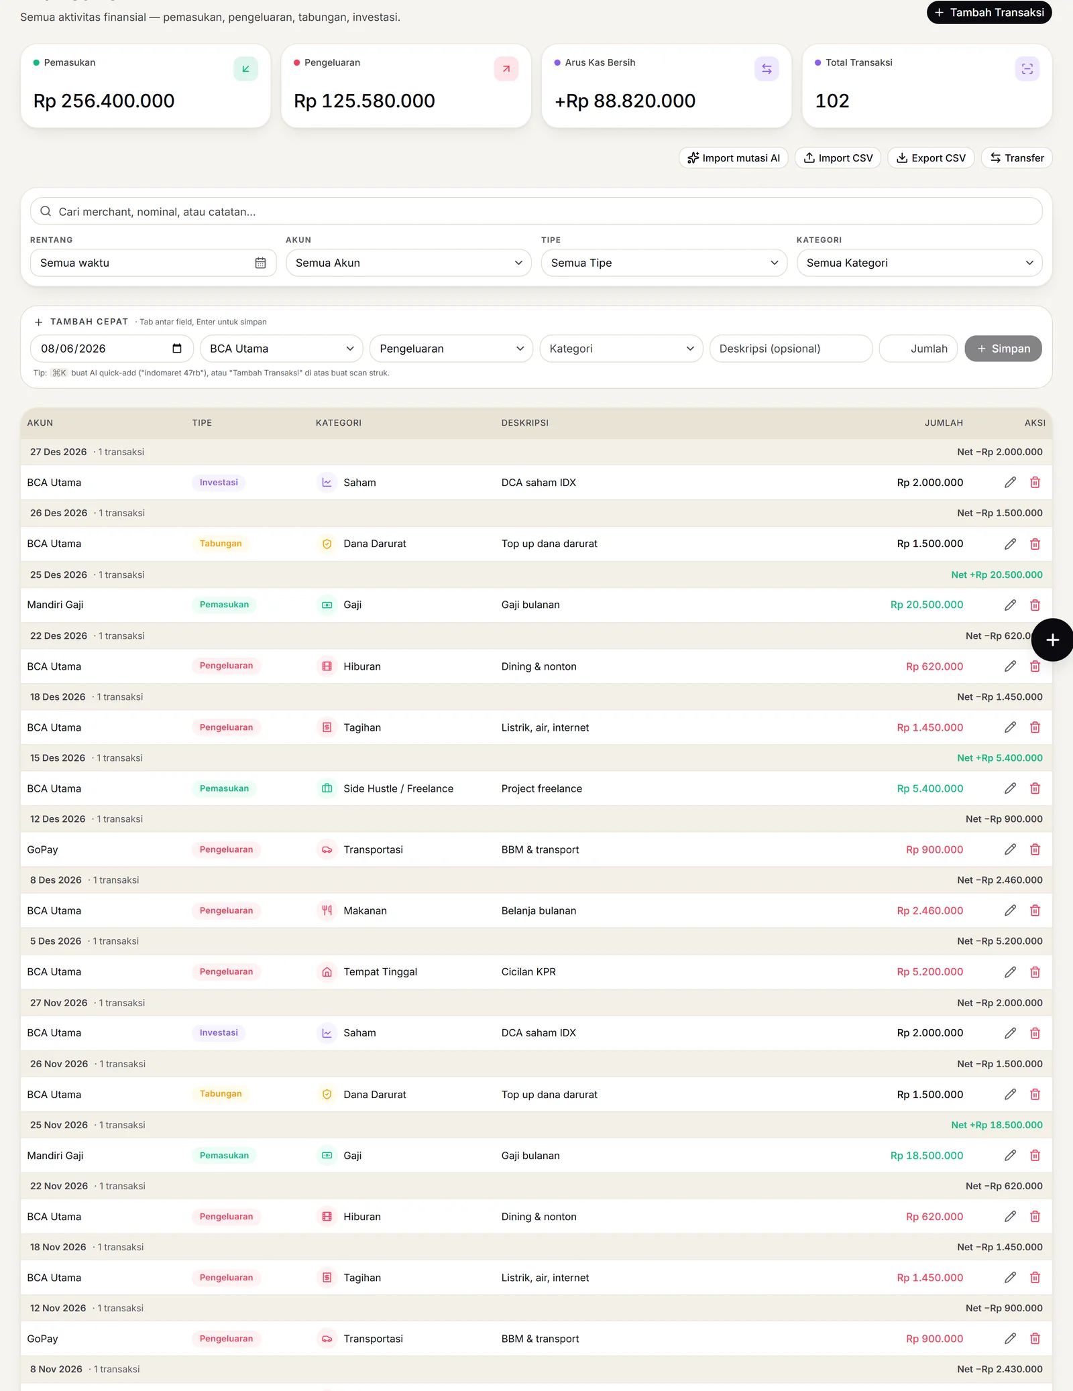
Task: Click the Tambah Transaksi button
Action: click(x=989, y=13)
